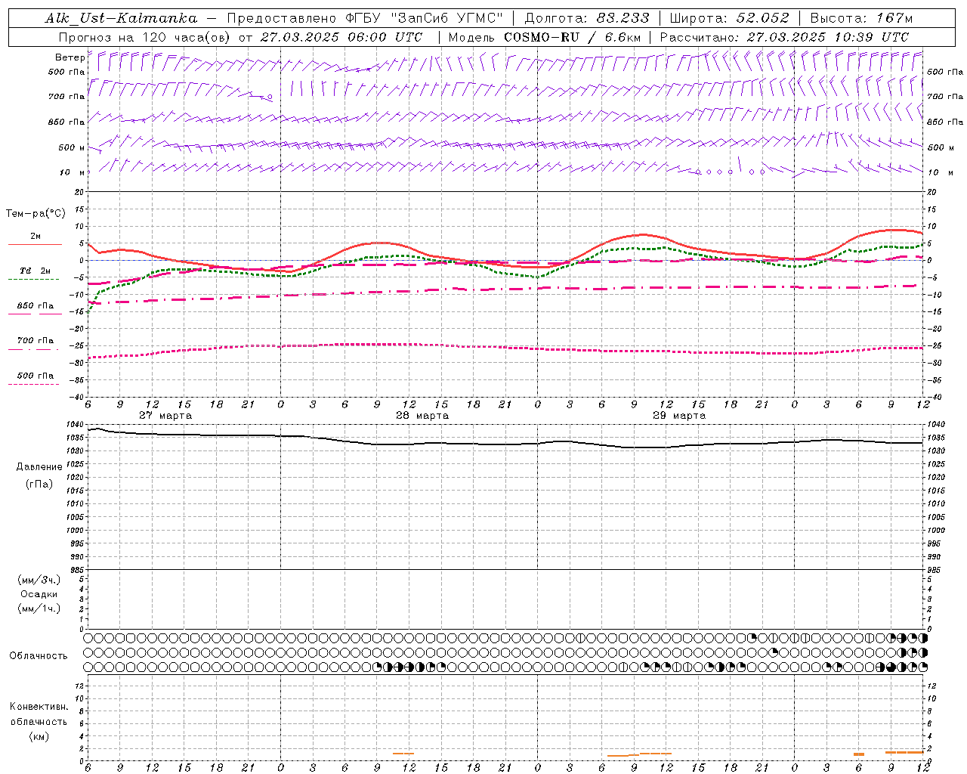967x774 pixels.
Task: Click 'Рассчитано: 27.03.2025 10:39 UTC' timestamp
Action: coord(784,37)
